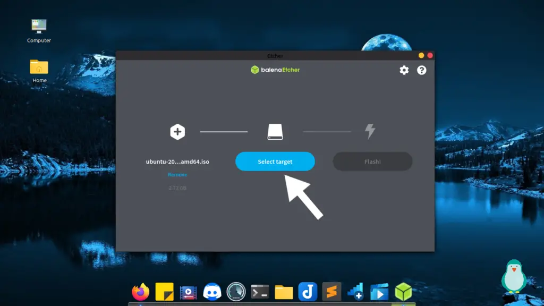Close the Etcher window

point(430,55)
